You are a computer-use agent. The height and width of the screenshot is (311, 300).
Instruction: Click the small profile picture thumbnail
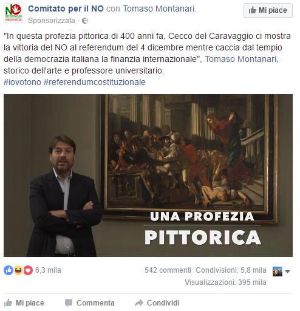tap(278, 272)
